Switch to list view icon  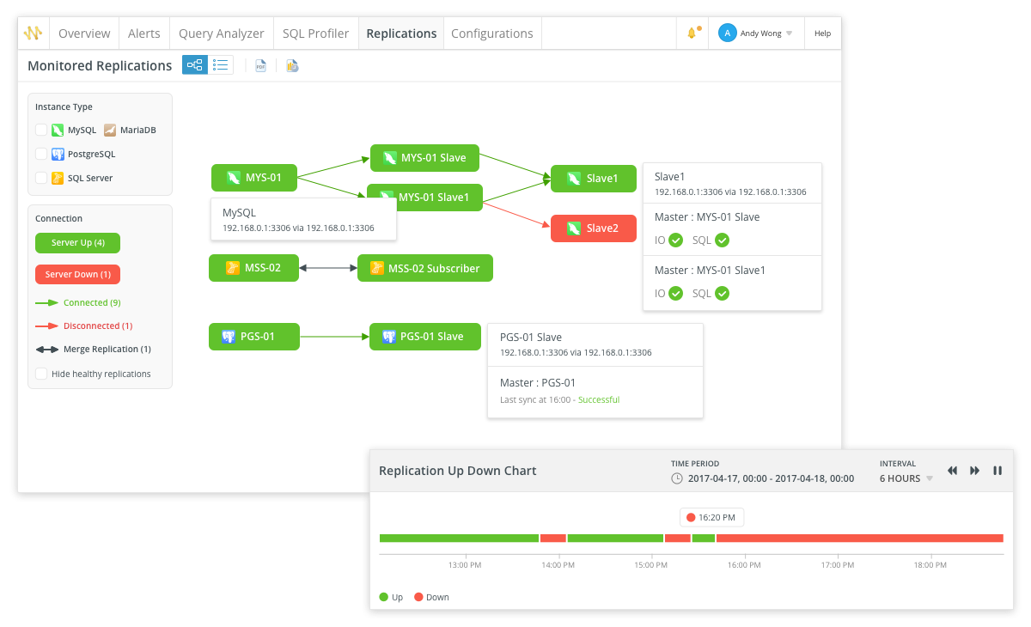click(221, 65)
